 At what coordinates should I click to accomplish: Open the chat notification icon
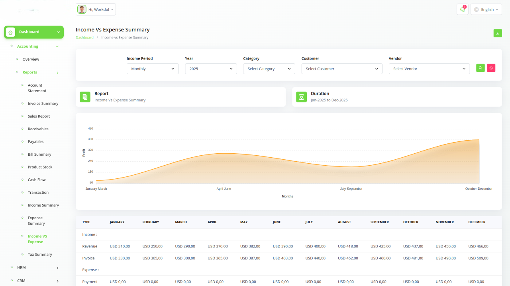(462, 10)
